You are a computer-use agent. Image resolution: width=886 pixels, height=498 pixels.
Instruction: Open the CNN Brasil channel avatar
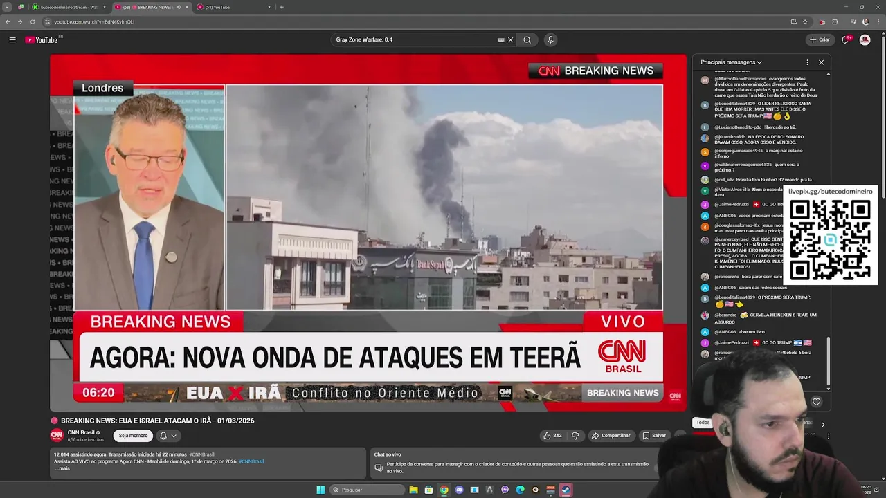[57, 435]
